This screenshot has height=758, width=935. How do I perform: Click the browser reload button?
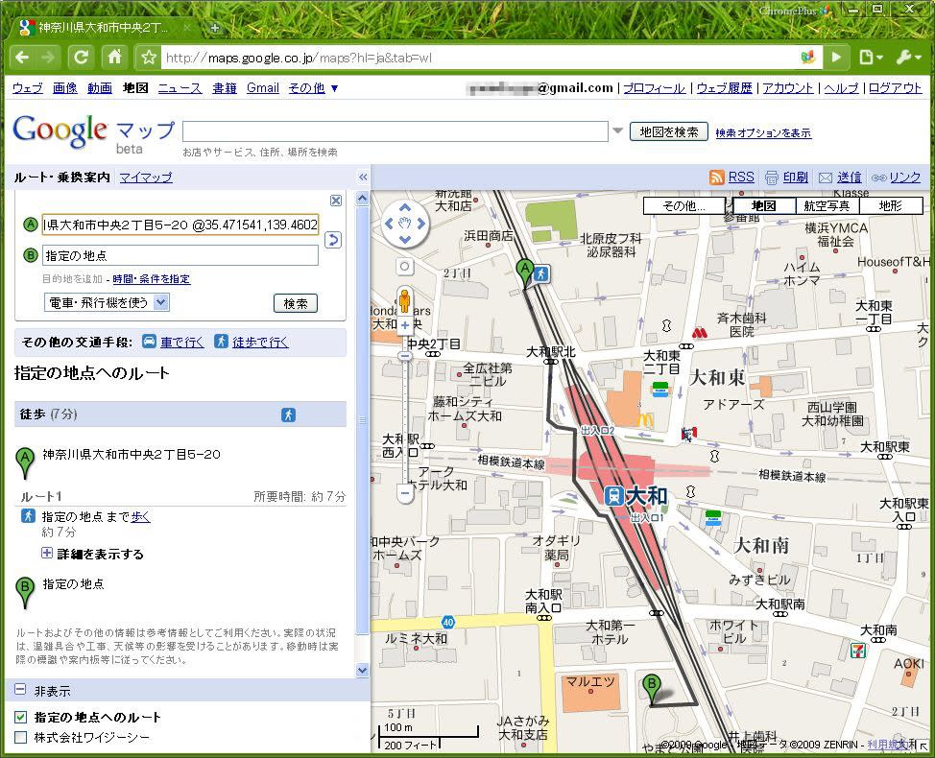(x=81, y=57)
